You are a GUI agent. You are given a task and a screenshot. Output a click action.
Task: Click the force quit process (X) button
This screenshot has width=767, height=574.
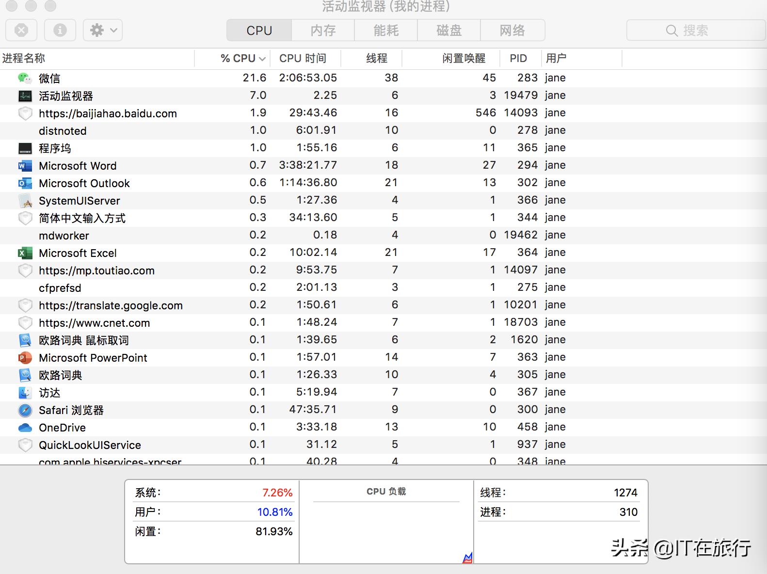click(x=21, y=30)
